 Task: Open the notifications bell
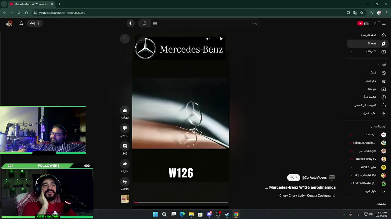click(x=21, y=23)
